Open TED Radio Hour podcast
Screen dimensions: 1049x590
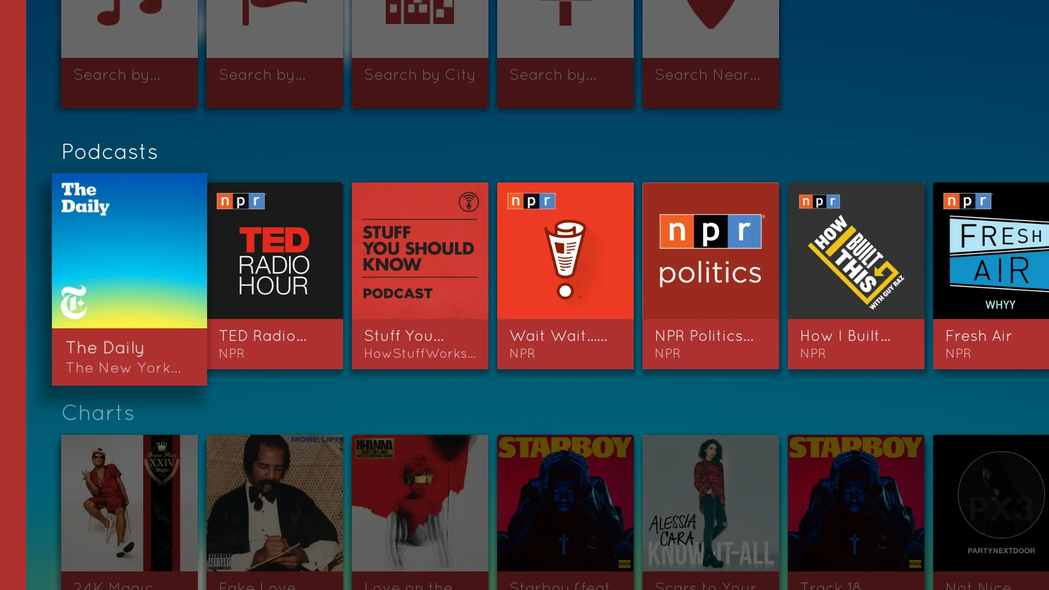[275, 276]
